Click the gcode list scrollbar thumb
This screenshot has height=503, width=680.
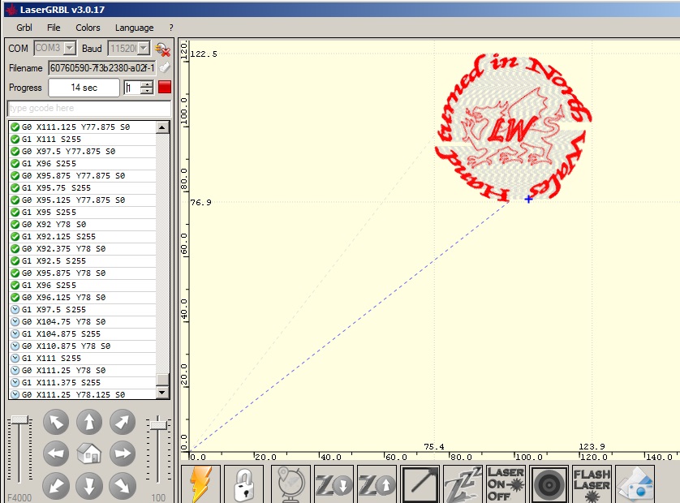click(x=162, y=380)
